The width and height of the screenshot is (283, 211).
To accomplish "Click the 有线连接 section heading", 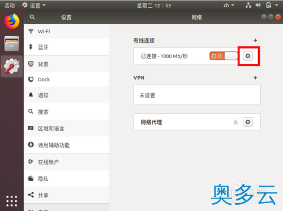I will [144, 41].
